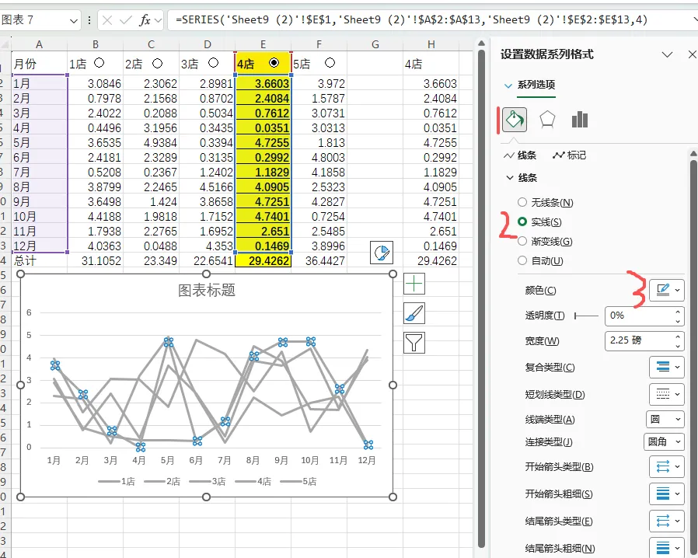Screen dimensions: 698x558
Task: Click the insert function fx icon
Action: 145,20
